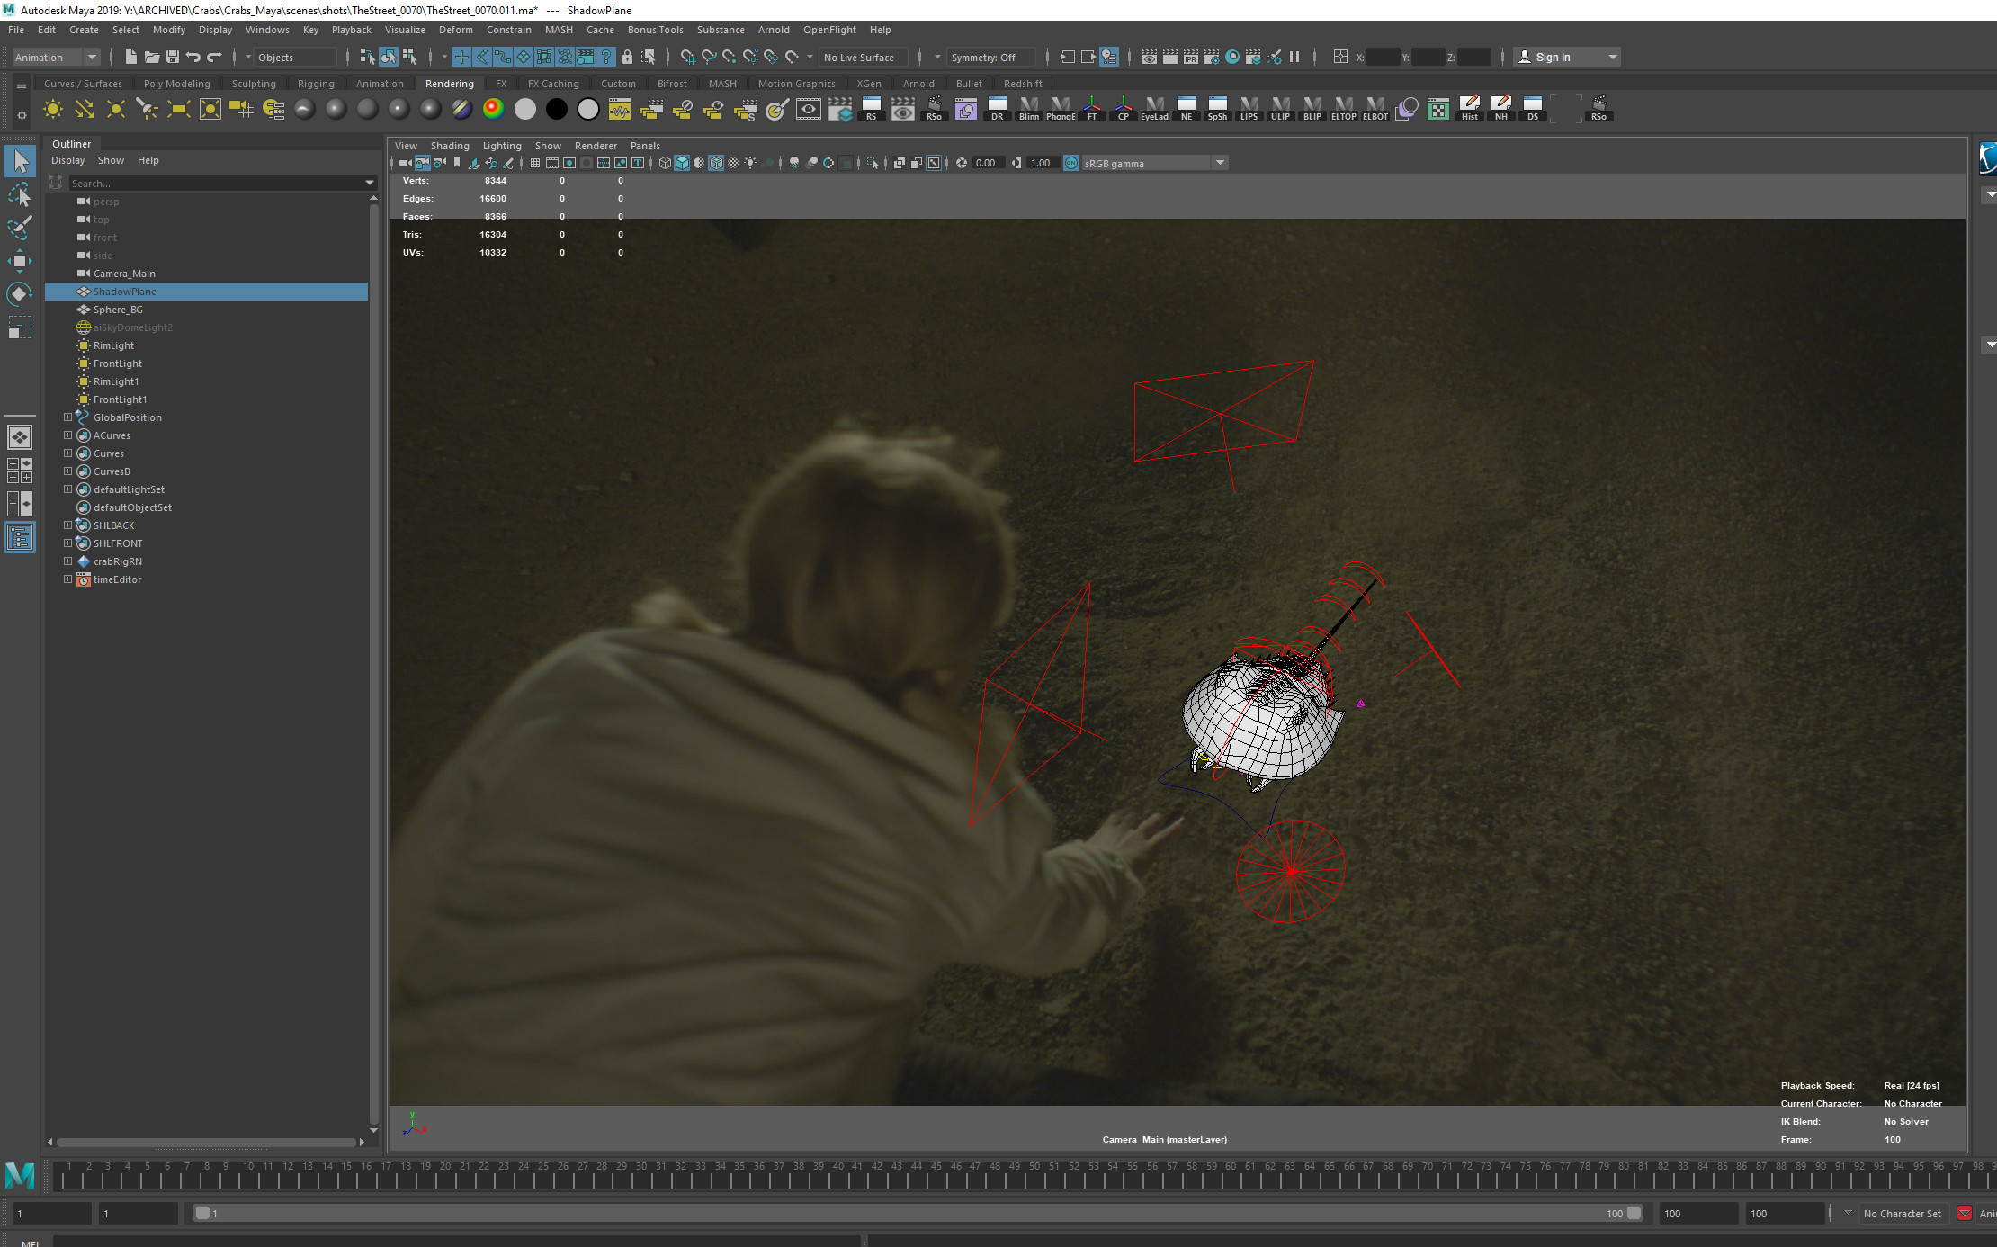The image size is (1997, 1247).
Task: Click frame 50 on time slider
Action: [x=1034, y=1174]
